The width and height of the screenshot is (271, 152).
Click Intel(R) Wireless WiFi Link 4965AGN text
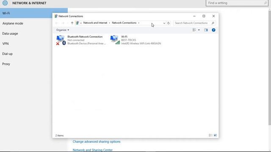(x=141, y=43)
